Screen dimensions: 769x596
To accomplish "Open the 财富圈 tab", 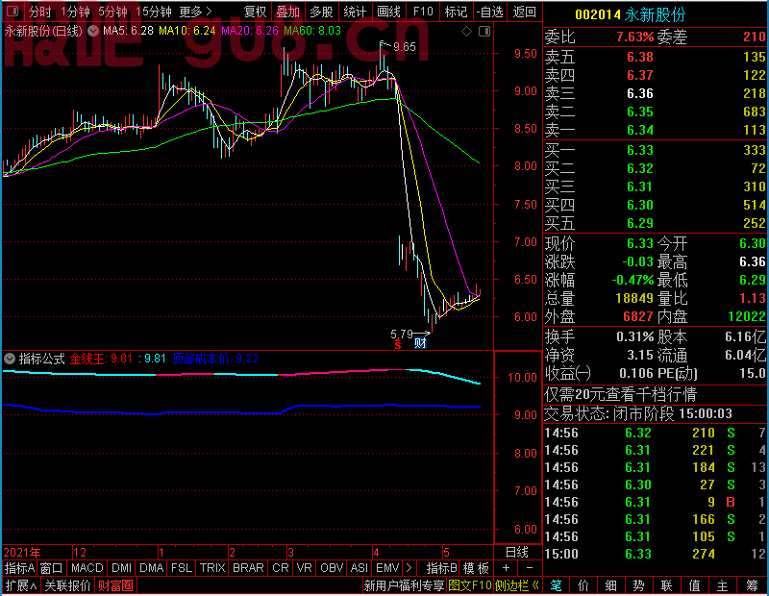I will pos(115,585).
